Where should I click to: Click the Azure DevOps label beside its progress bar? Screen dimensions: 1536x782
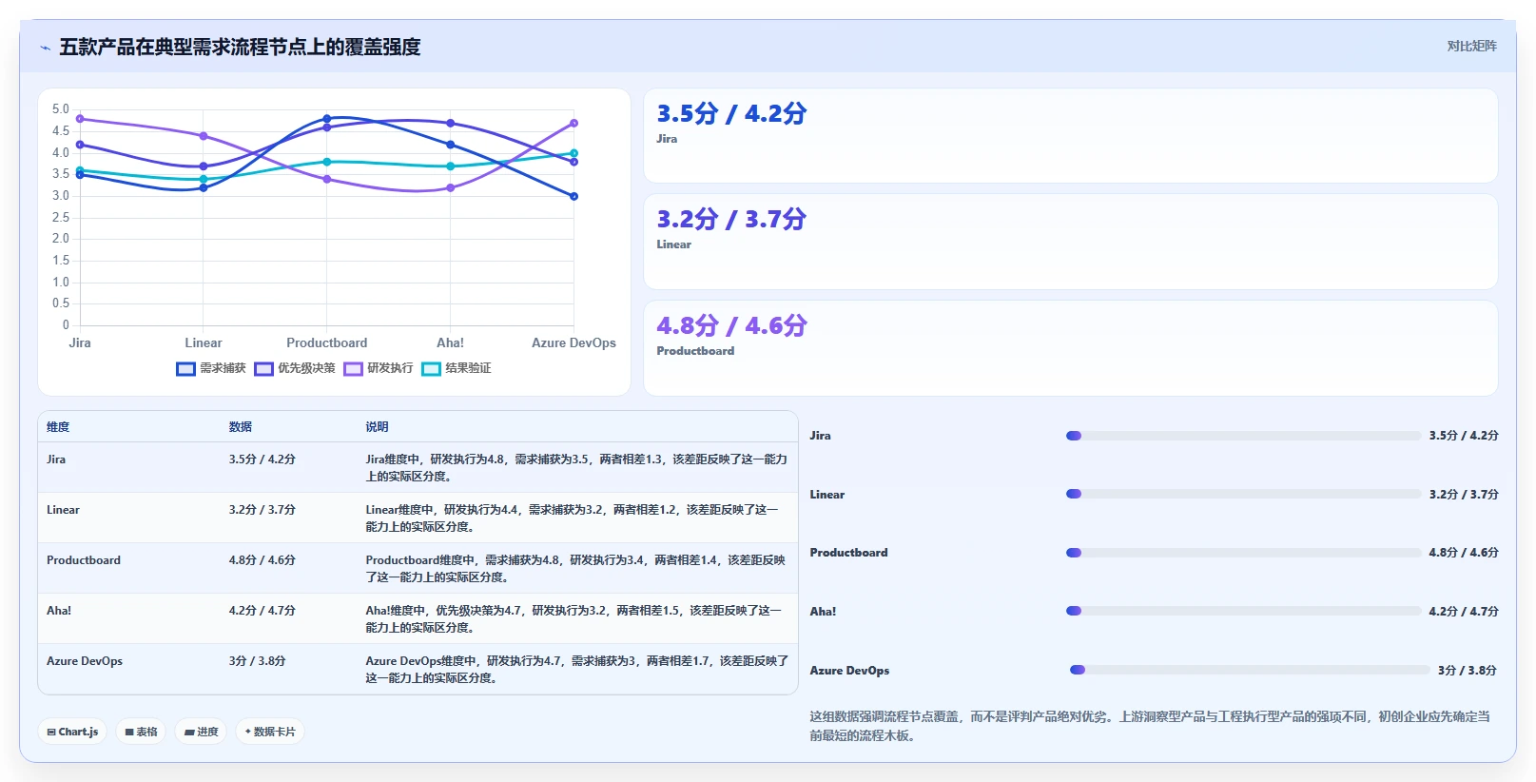point(849,671)
